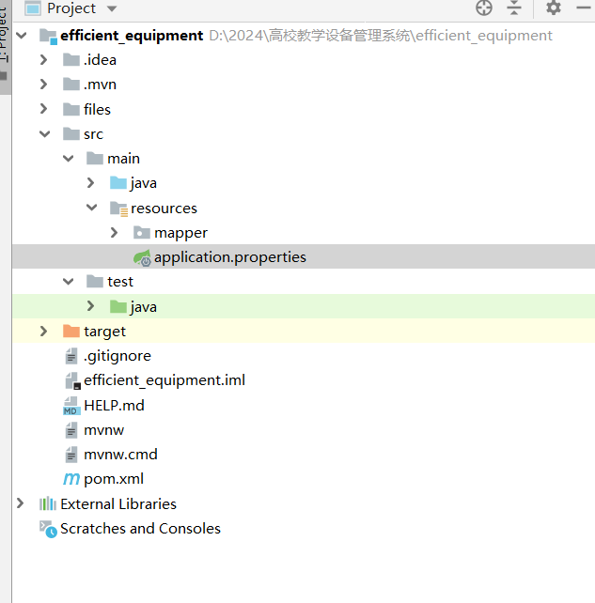The image size is (595, 603).
Task: Open the Project view dropdown
Action: click(112, 8)
